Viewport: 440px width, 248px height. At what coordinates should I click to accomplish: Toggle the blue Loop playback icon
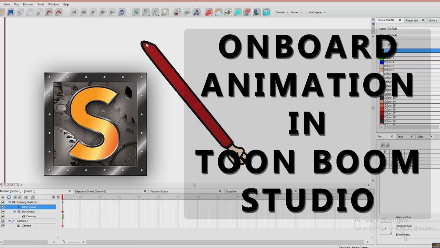pyautogui.click(x=122, y=12)
